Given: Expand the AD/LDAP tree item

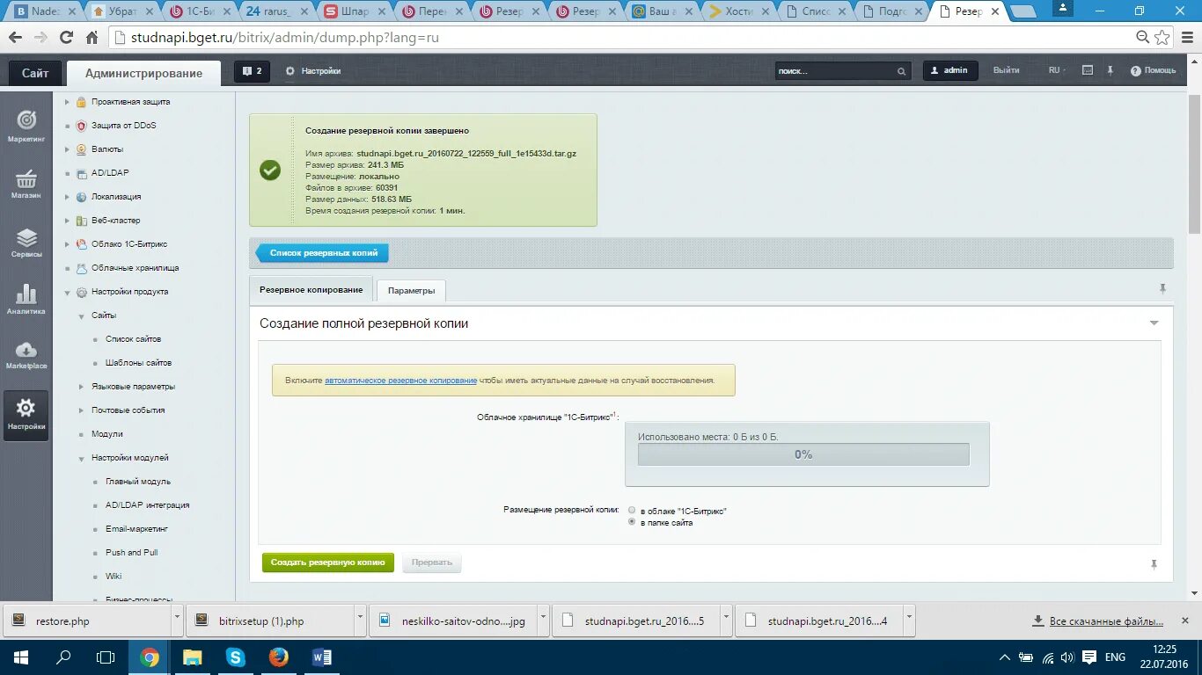Looking at the screenshot, I should [x=67, y=173].
